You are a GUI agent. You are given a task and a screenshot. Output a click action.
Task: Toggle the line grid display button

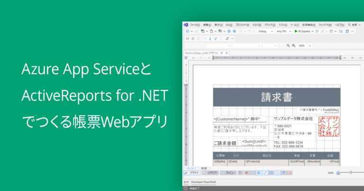(x=259, y=173)
